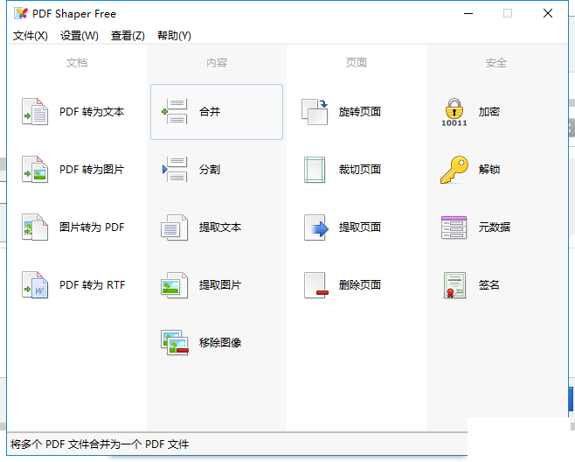Click the 裁切页面 crop icon

pos(315,169)
